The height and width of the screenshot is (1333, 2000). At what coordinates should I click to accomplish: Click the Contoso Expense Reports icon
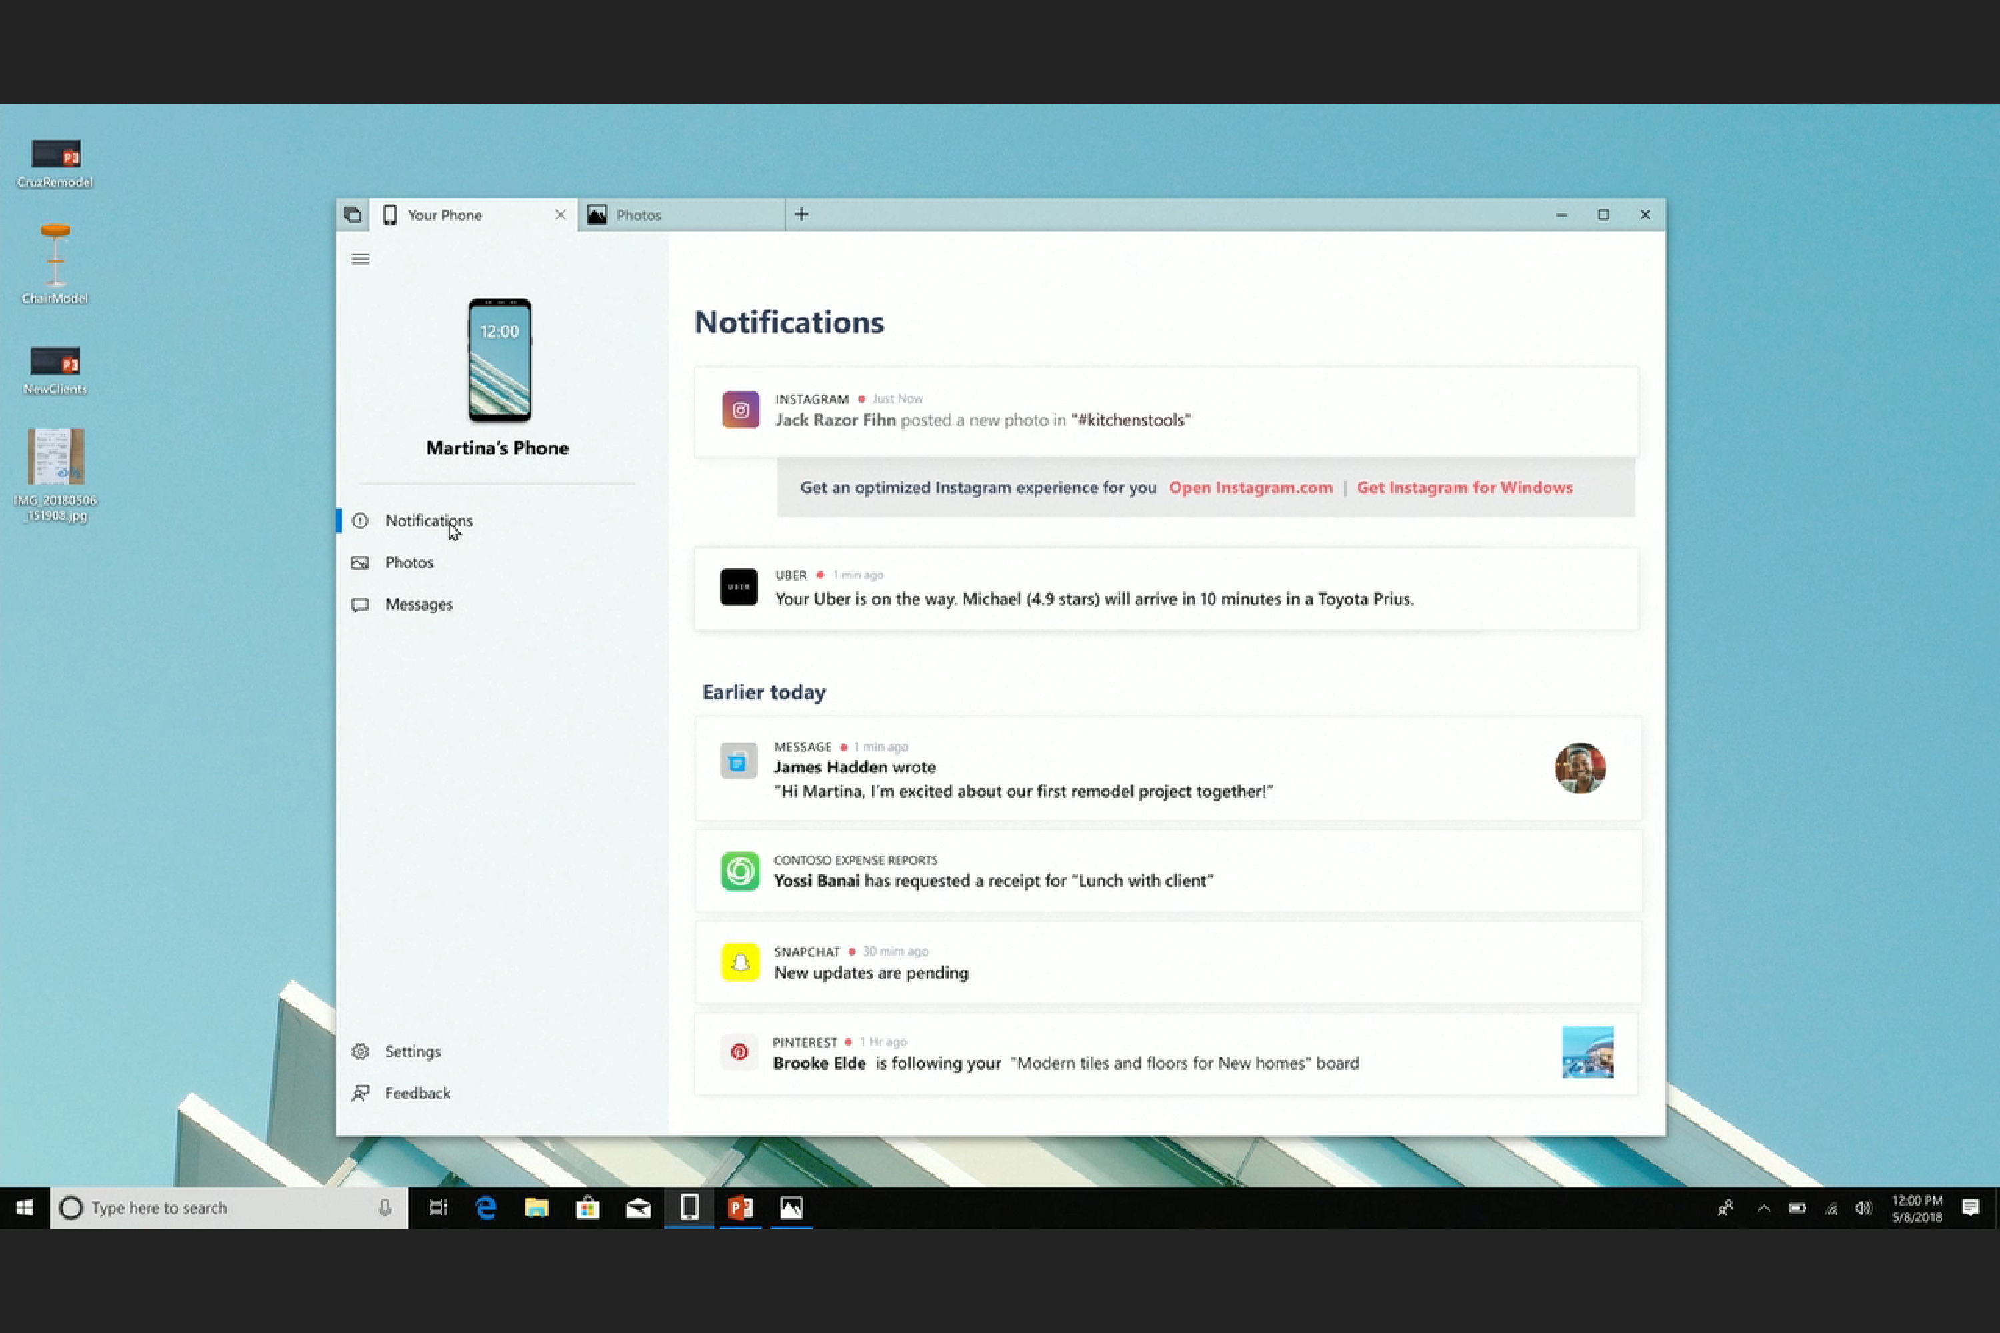coord(740,870)
